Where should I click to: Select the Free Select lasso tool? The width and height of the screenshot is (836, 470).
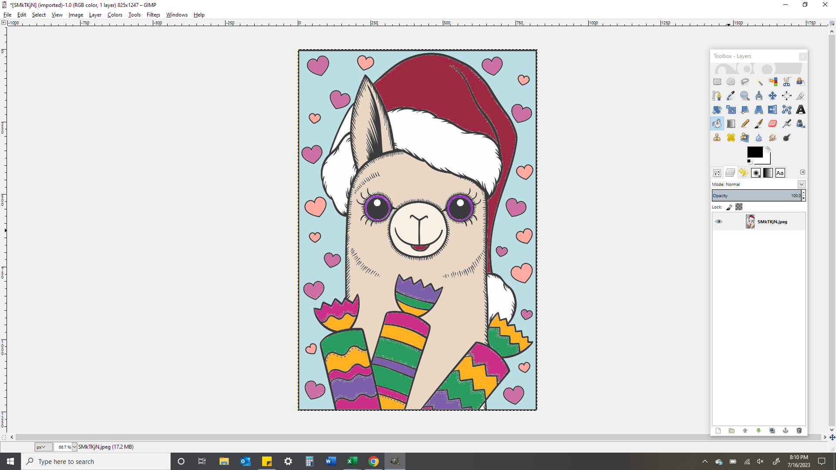tap(745, 82)
